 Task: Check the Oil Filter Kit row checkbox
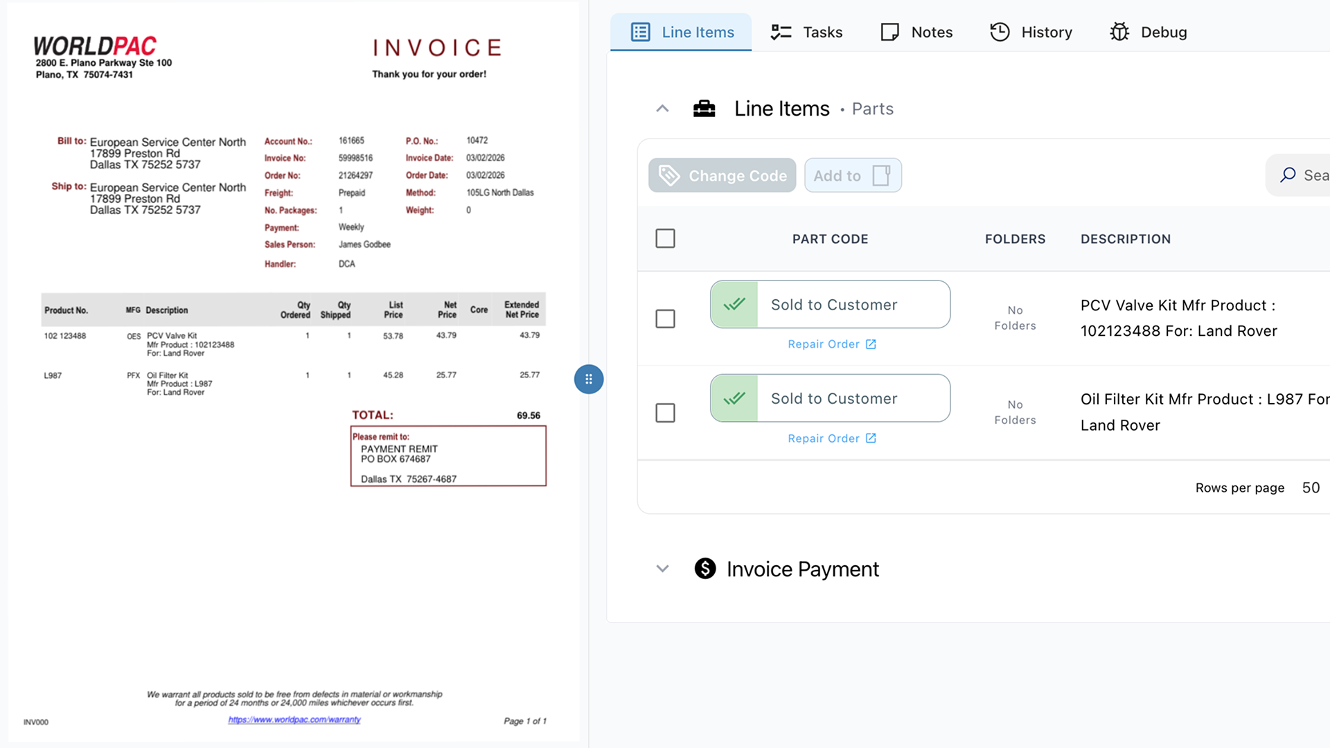664,413
